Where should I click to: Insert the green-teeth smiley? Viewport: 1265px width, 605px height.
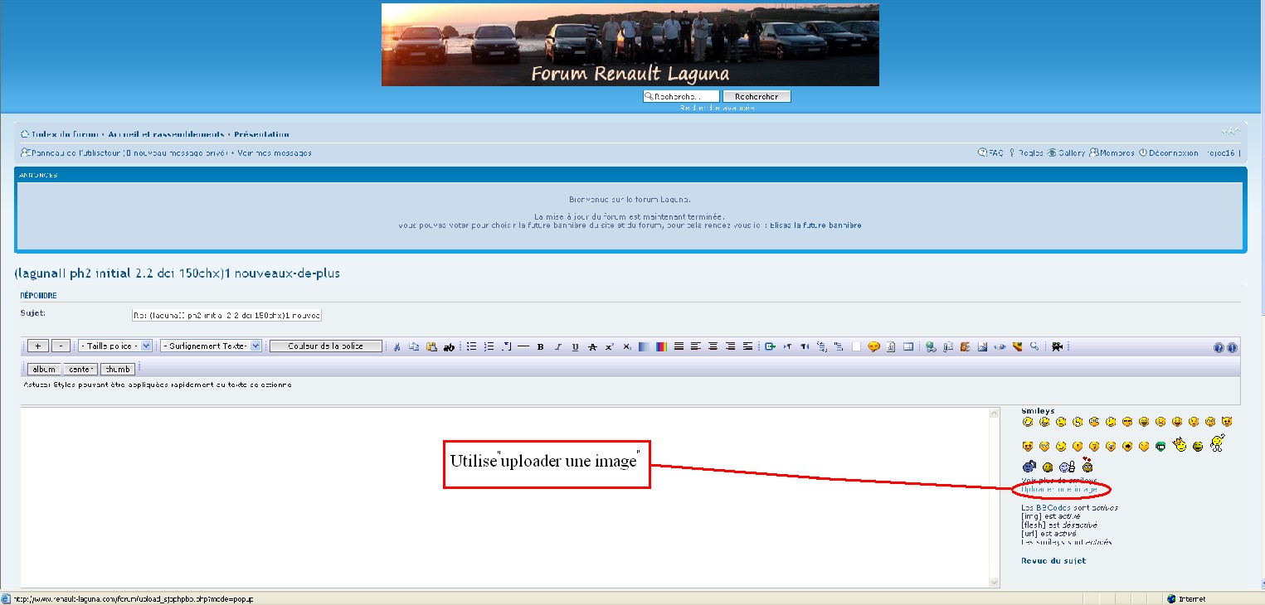tap(1160, 447)
